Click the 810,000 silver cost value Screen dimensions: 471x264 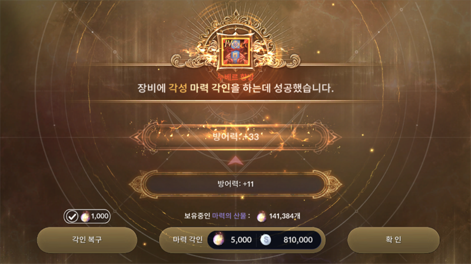[x=298, y=240]
